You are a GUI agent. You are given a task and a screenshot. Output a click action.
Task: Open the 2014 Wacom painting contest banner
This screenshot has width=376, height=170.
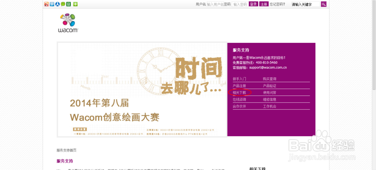[x=142, y=90]
